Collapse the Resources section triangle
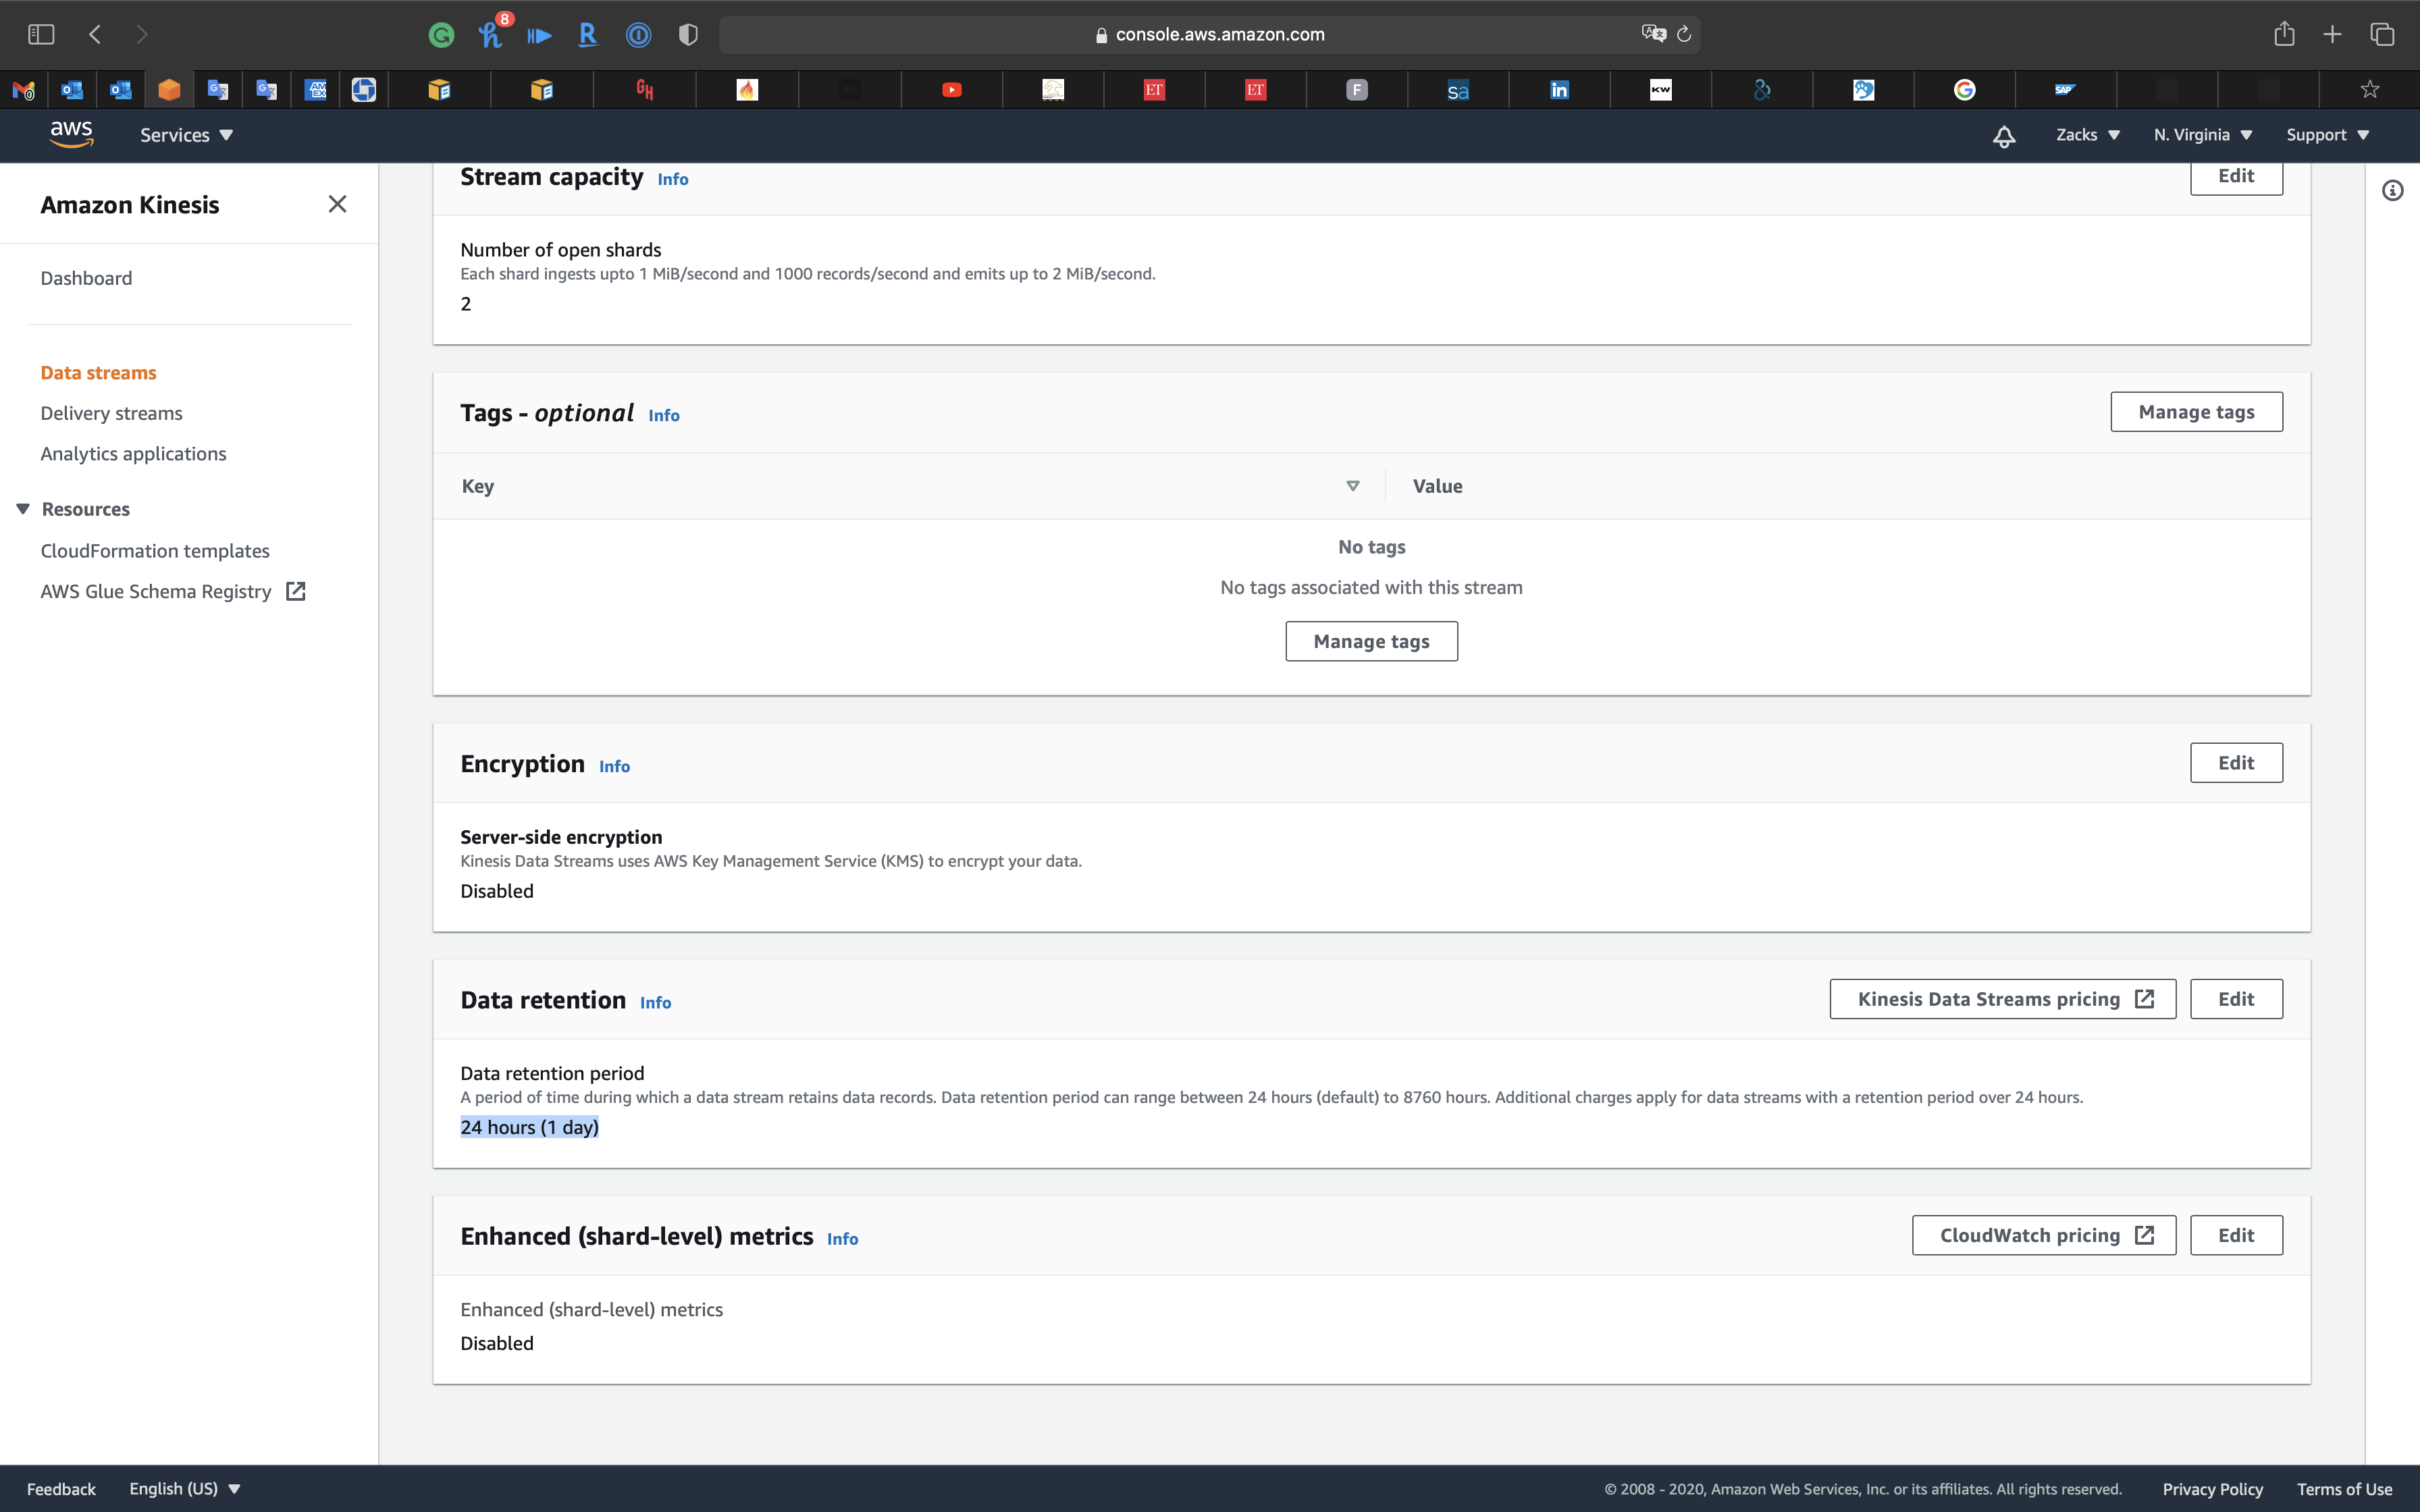Image resolution: width=2420 pixels, height=1512 pixels. [23, 509]
